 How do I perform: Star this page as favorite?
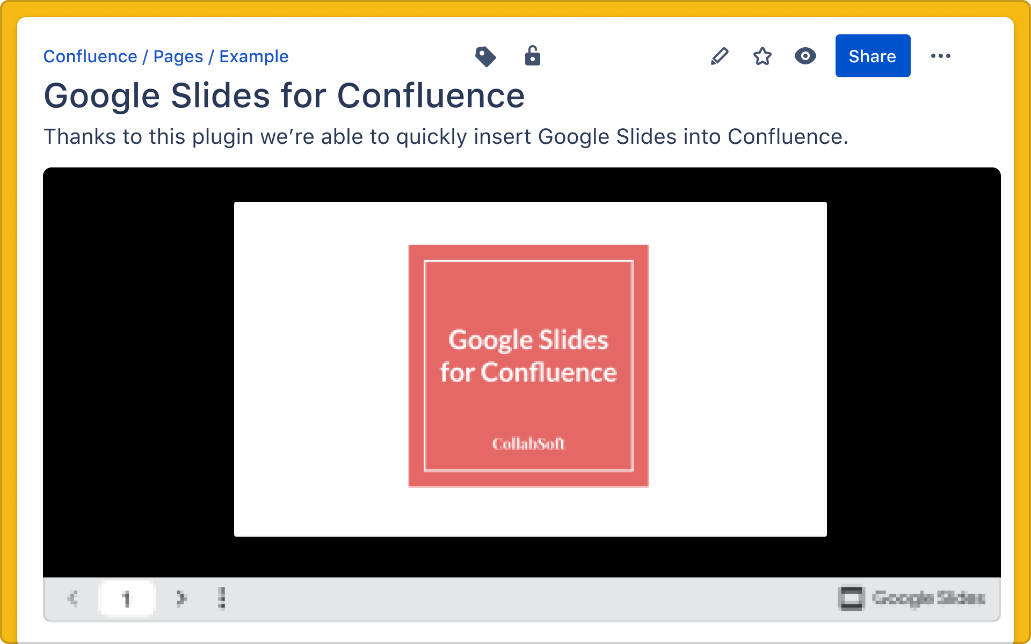pos(762,56)
